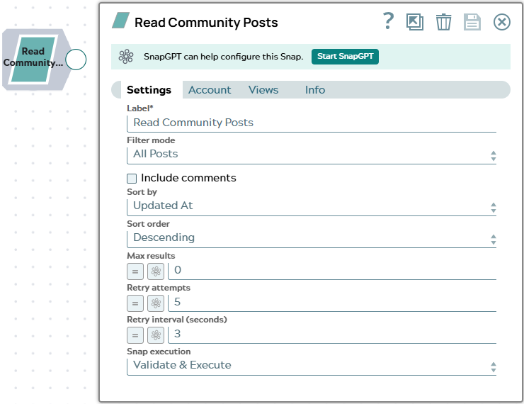Screen dimensions: 524x404
Task: Delete the snap with the trash icon
Action: (443, 22)
